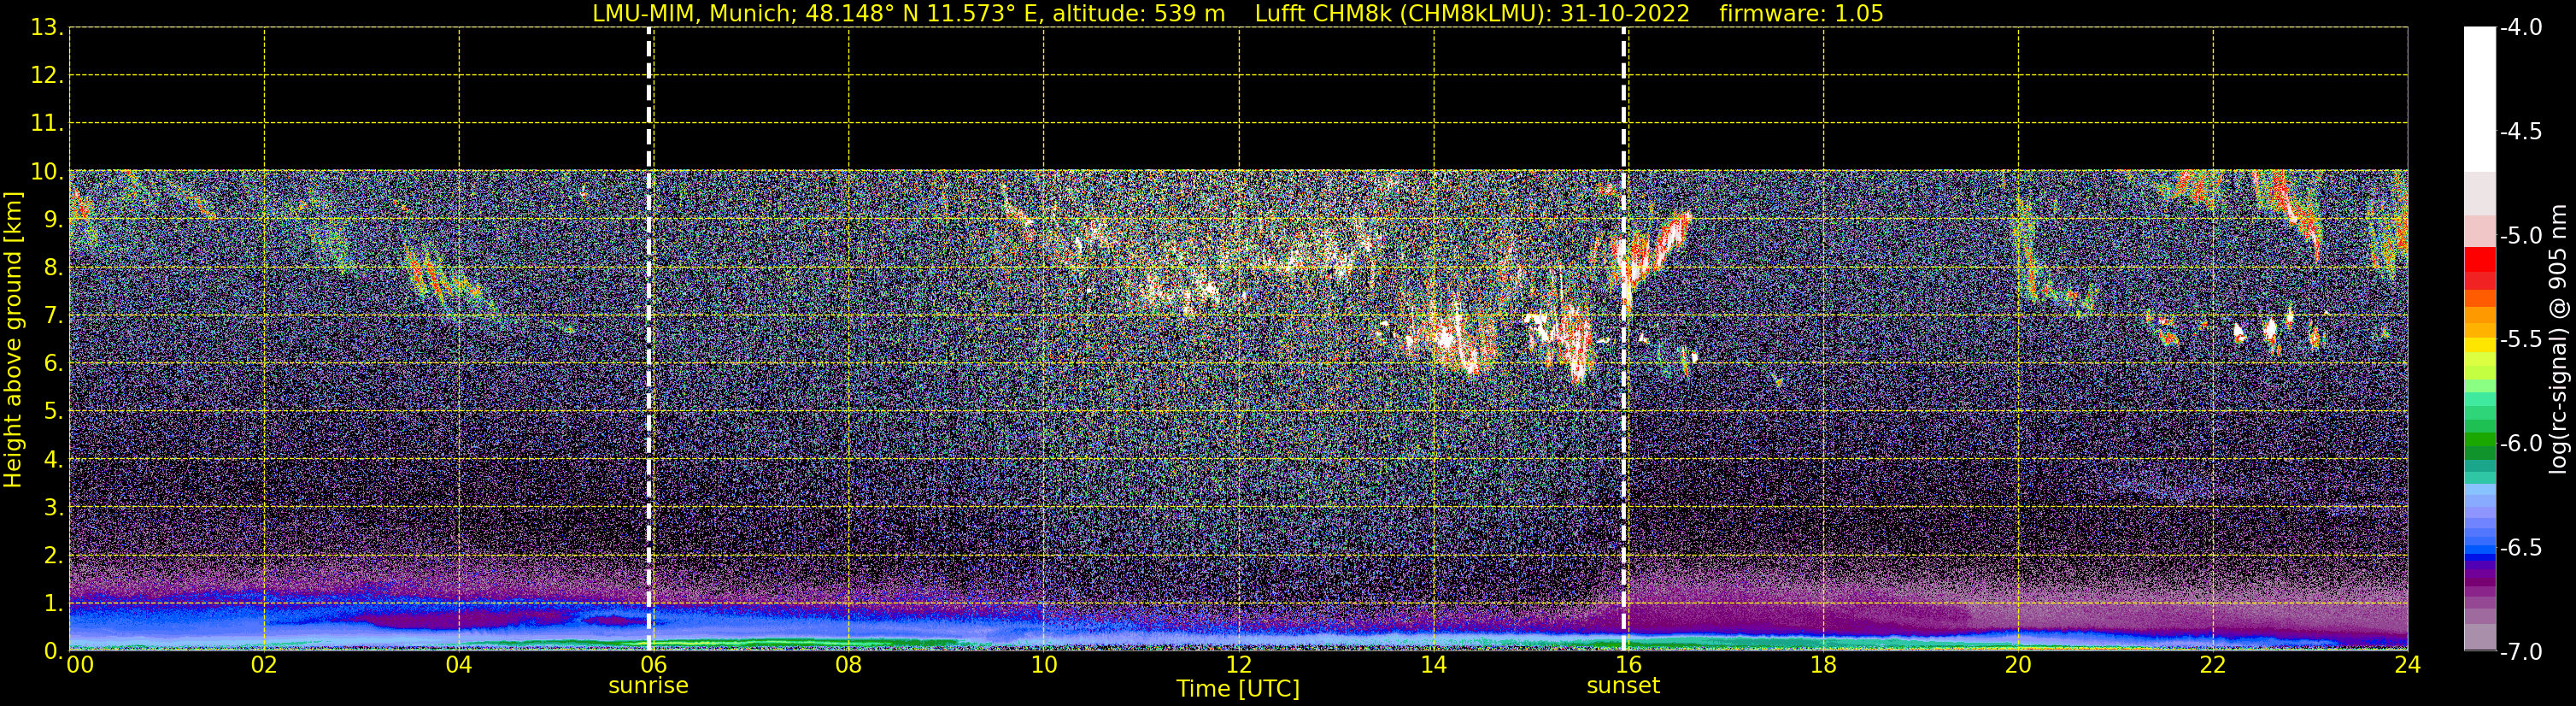Viewport: 2576px width, 706px height.
Task: Click the -6.5 colorbar tick label
Action: click(x=2520, y=548)
